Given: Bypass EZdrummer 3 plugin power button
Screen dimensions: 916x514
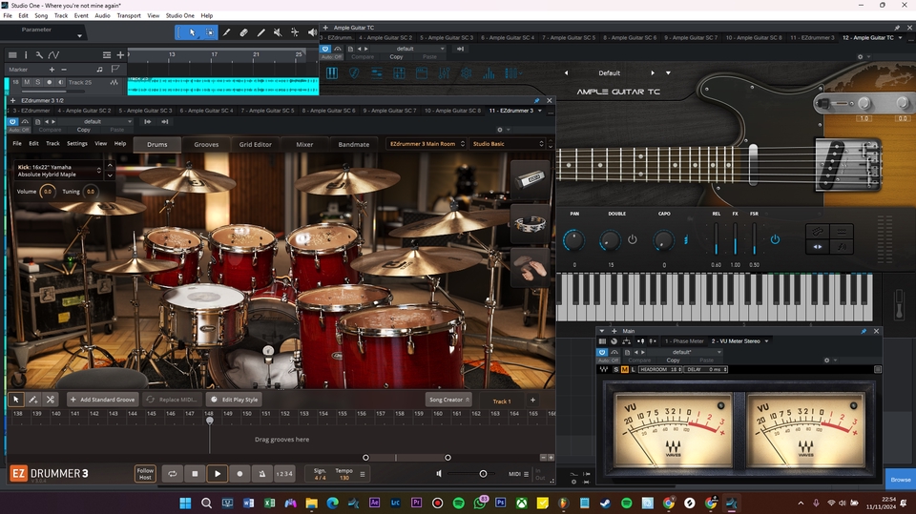Looking at the screenshot, I should 12,121.
